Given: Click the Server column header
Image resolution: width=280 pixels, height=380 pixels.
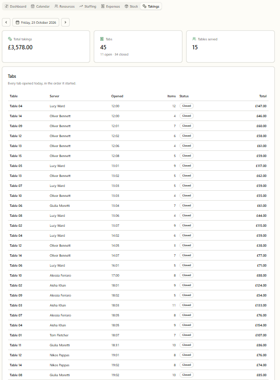Looking at the screenshot, I should click(x=54, y=96).
